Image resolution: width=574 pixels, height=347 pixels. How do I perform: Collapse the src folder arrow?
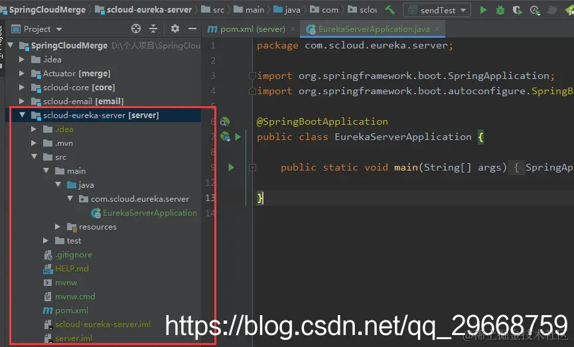tap(35, 157)
